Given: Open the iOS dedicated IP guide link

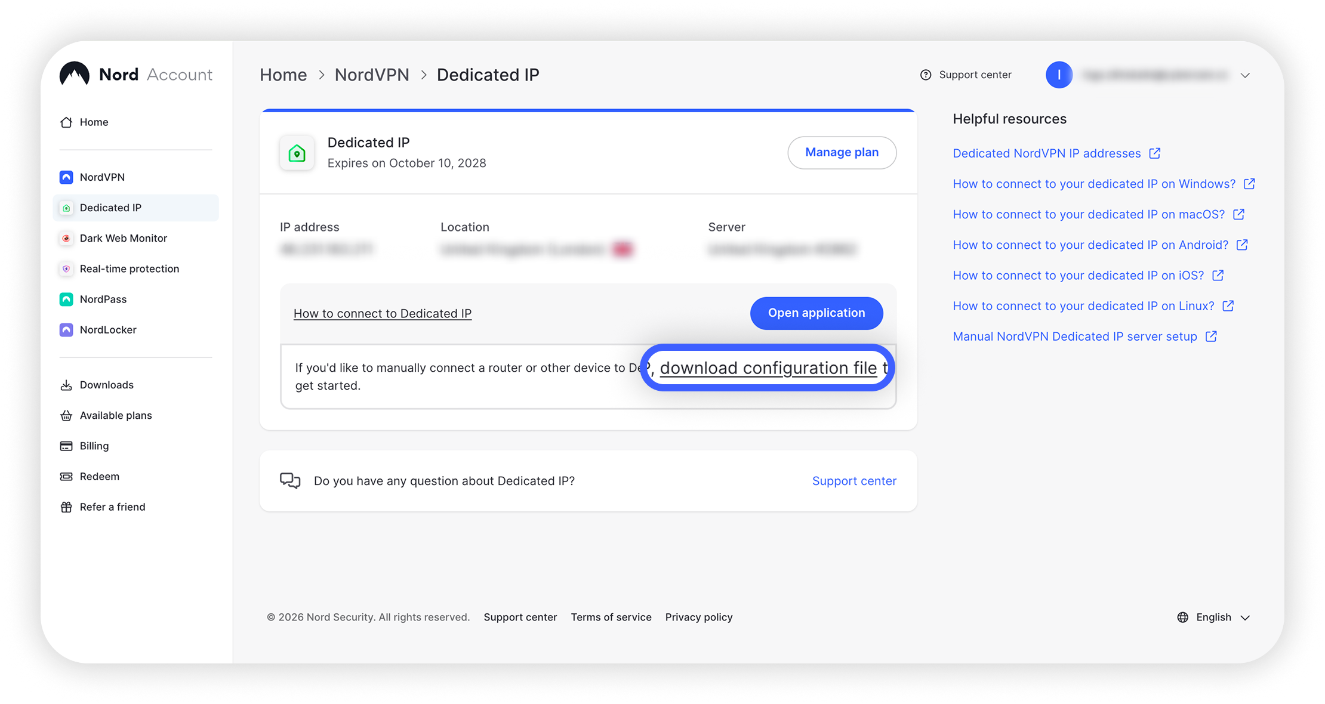Looking at the screenshot, I should (x=1089, y=275).
